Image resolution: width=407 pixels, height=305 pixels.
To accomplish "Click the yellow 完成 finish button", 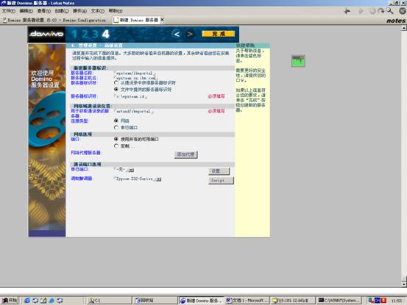I will (x=219, y=34).
